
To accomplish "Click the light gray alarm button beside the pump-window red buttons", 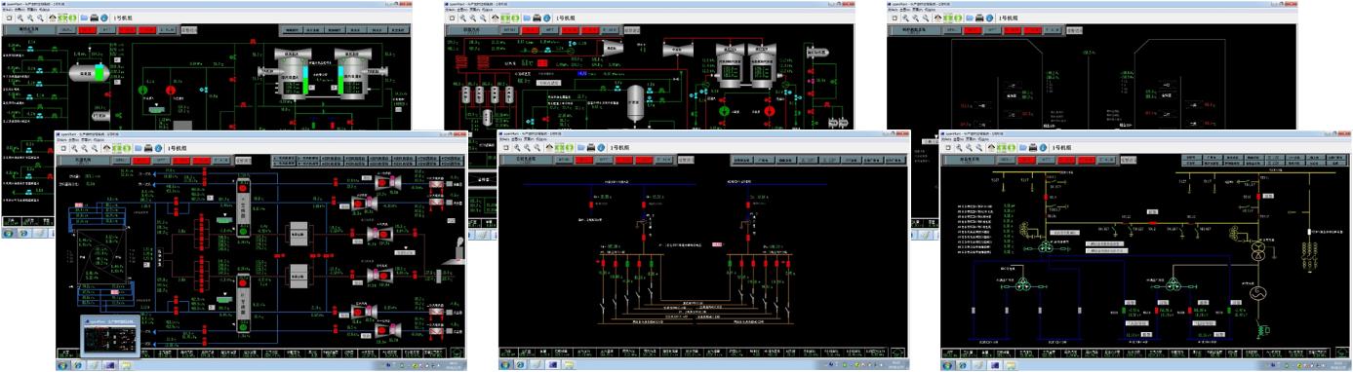I will point(243,161).
